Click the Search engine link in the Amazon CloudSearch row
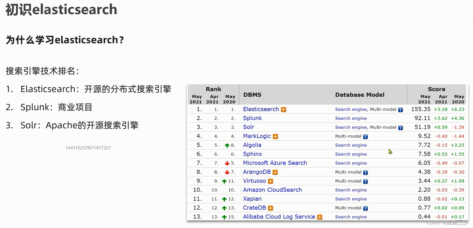Screen dimensions: 473x228 [351, 190]
